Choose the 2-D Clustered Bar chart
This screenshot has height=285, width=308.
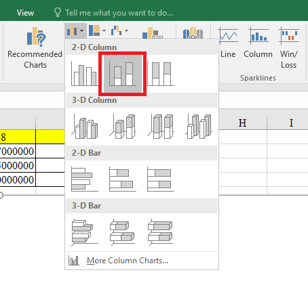point(85,179)
